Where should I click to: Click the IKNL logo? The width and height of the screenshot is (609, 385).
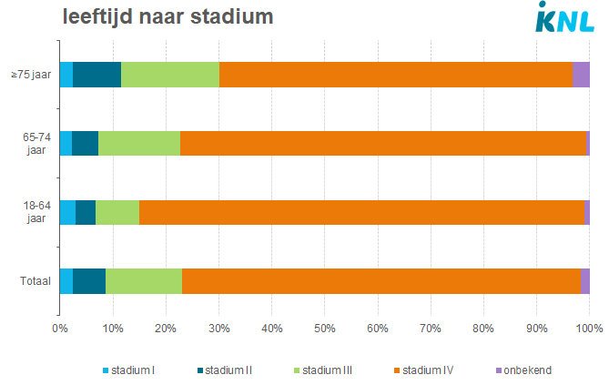[x=567, y=18]
